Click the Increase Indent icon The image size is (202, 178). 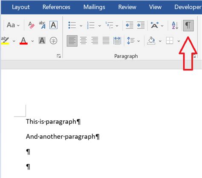tap(141, 25)
